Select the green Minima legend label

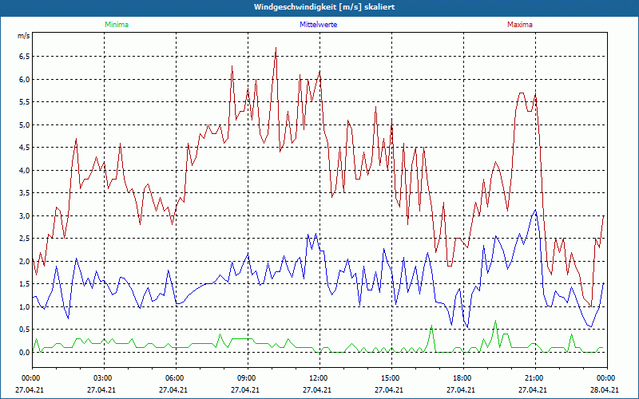pyautogui.click(x=117, y=25)
